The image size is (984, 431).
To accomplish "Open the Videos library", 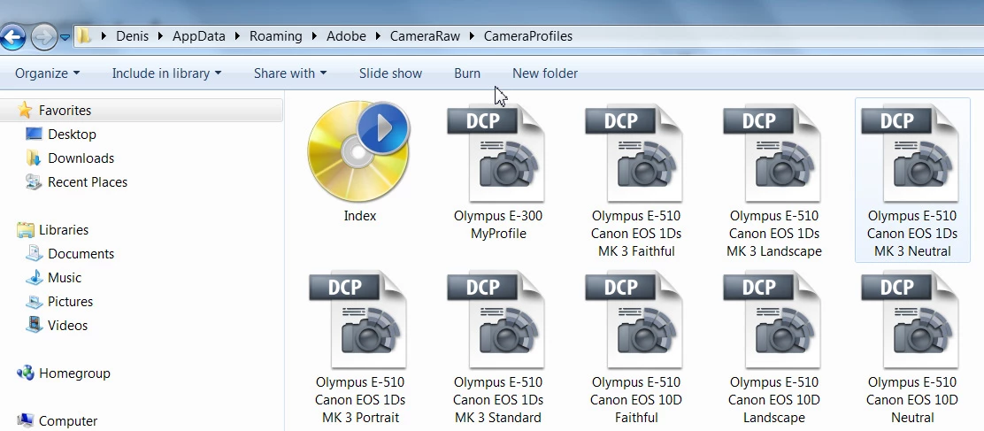I will pyautogui.click(x=67, y=325).
